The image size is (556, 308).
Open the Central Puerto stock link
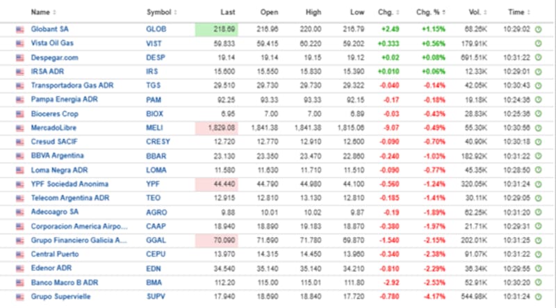(x=54, y=254)
